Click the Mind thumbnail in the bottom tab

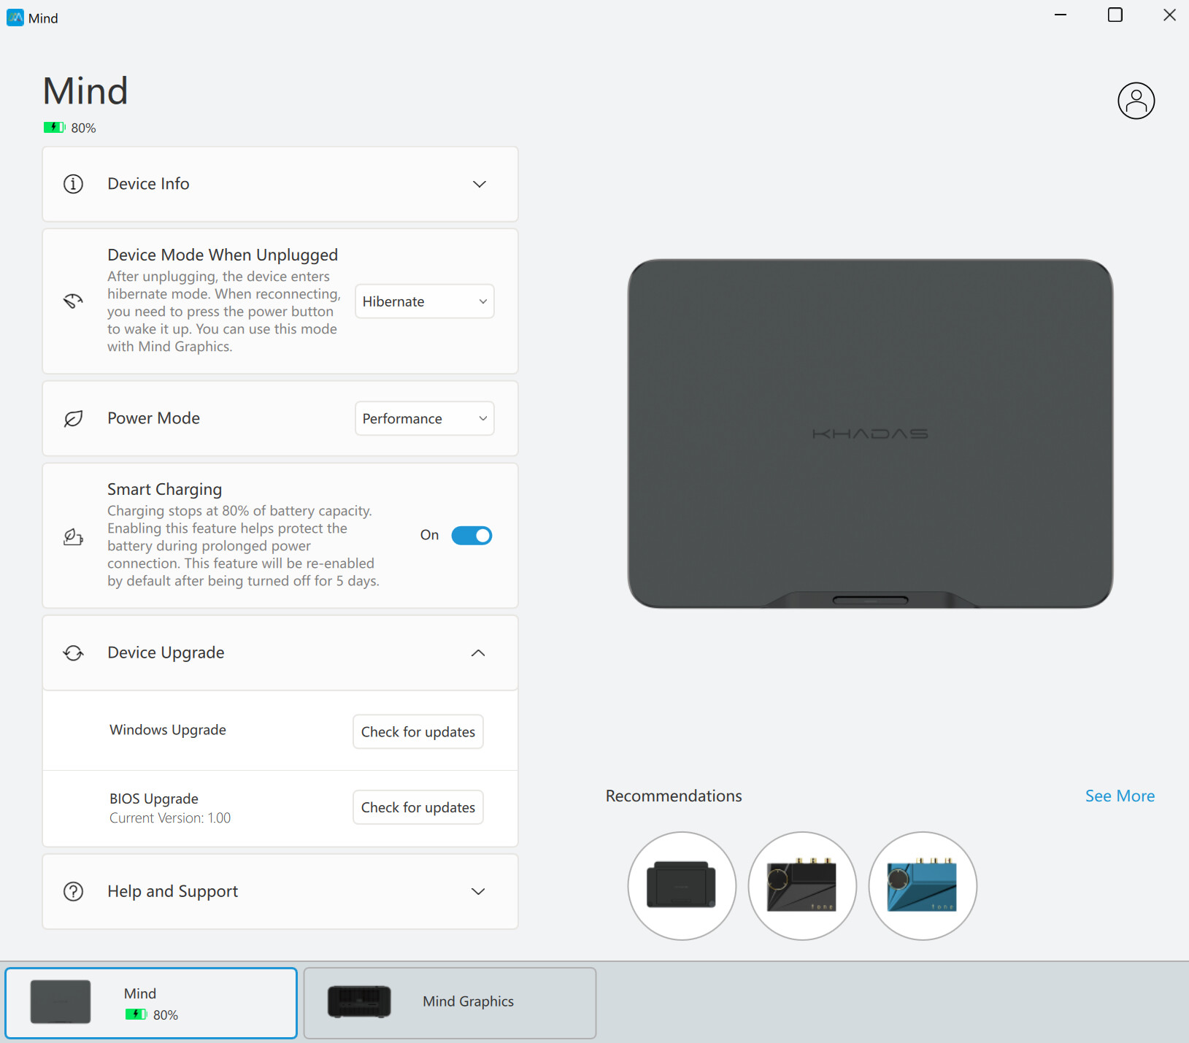[61, 1001]
